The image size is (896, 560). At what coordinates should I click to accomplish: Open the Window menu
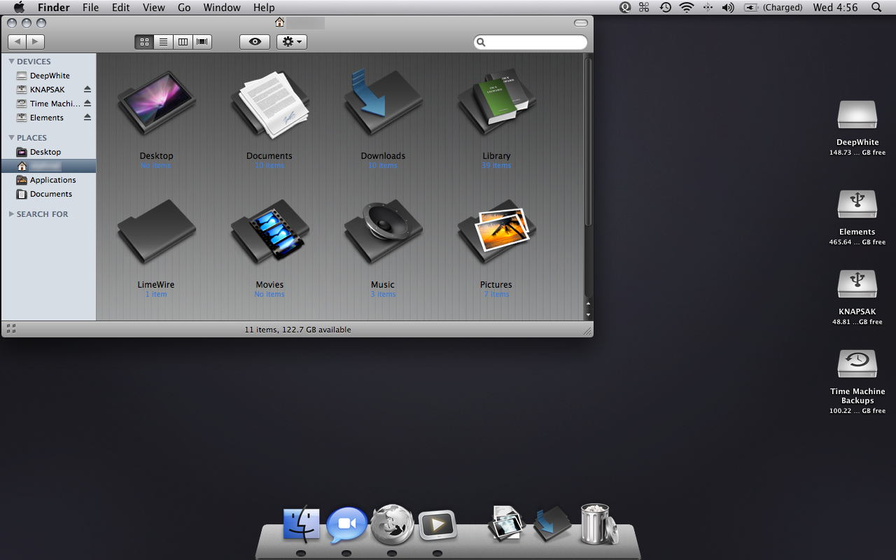click(222, 8)
